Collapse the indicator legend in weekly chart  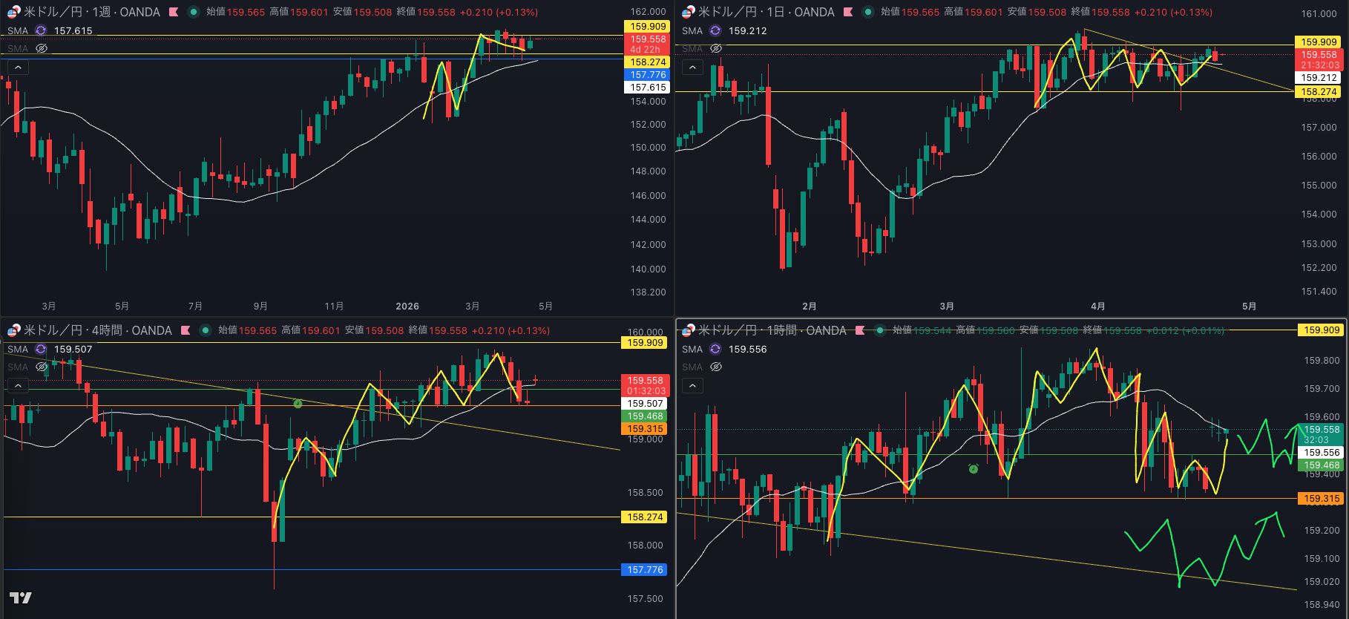click(x=18, y=68)
